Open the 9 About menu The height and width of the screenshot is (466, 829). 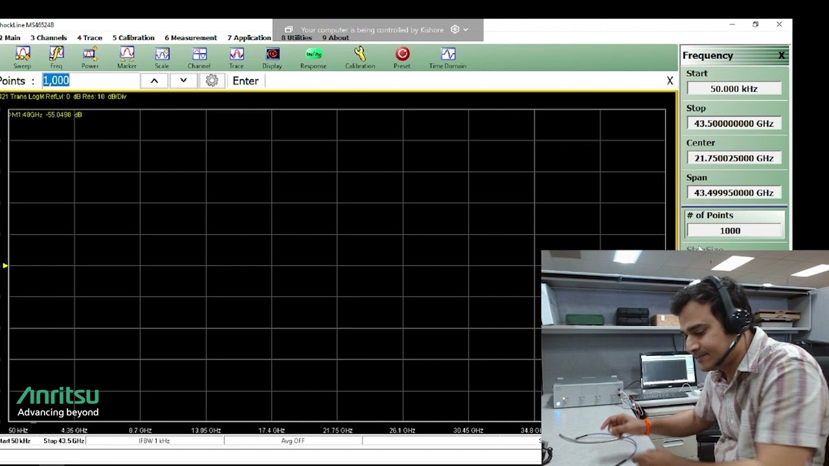(x=335, y=38)
